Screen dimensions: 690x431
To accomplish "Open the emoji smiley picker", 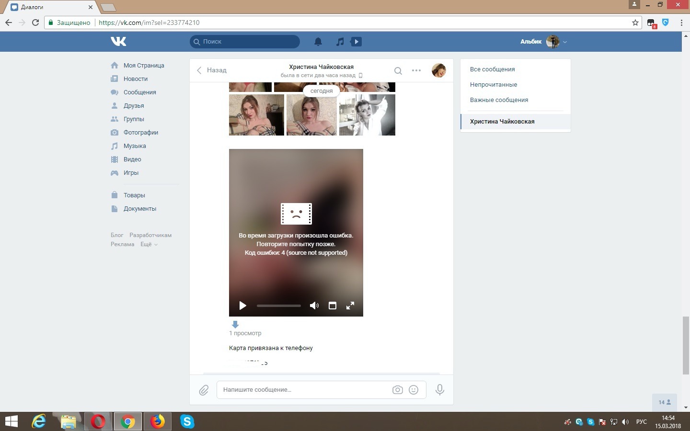I will pyautogui.click(x=414, y=390).
